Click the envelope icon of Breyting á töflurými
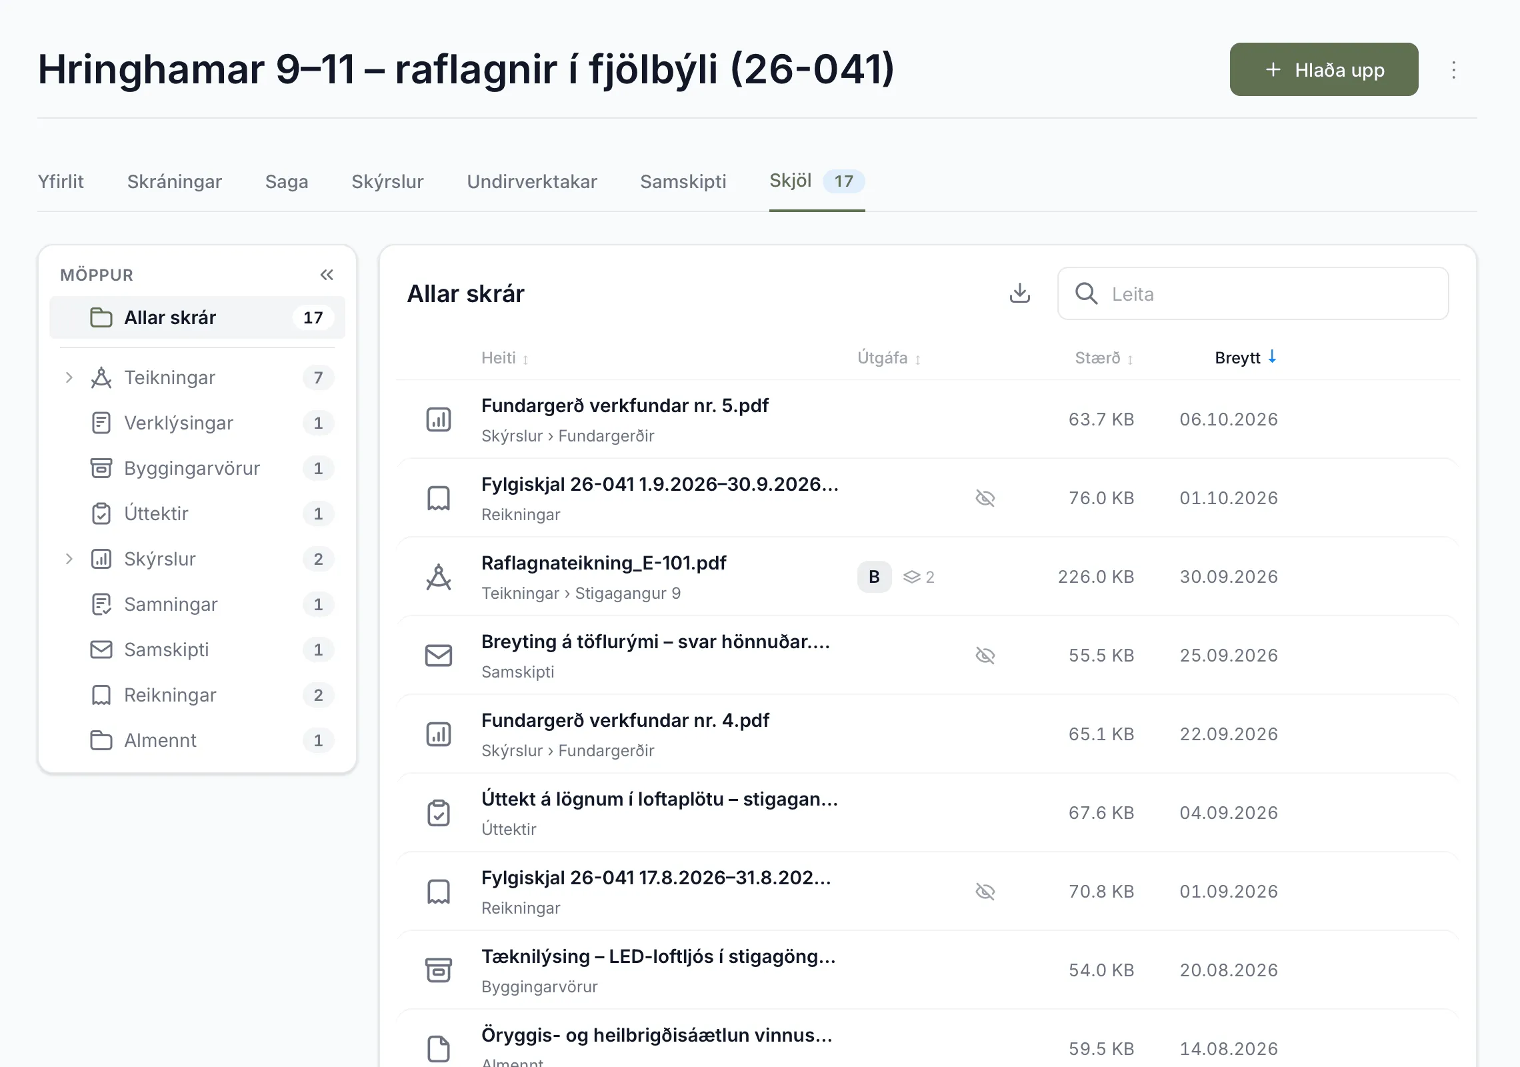 pyautogui.click(x=439, y=656)
